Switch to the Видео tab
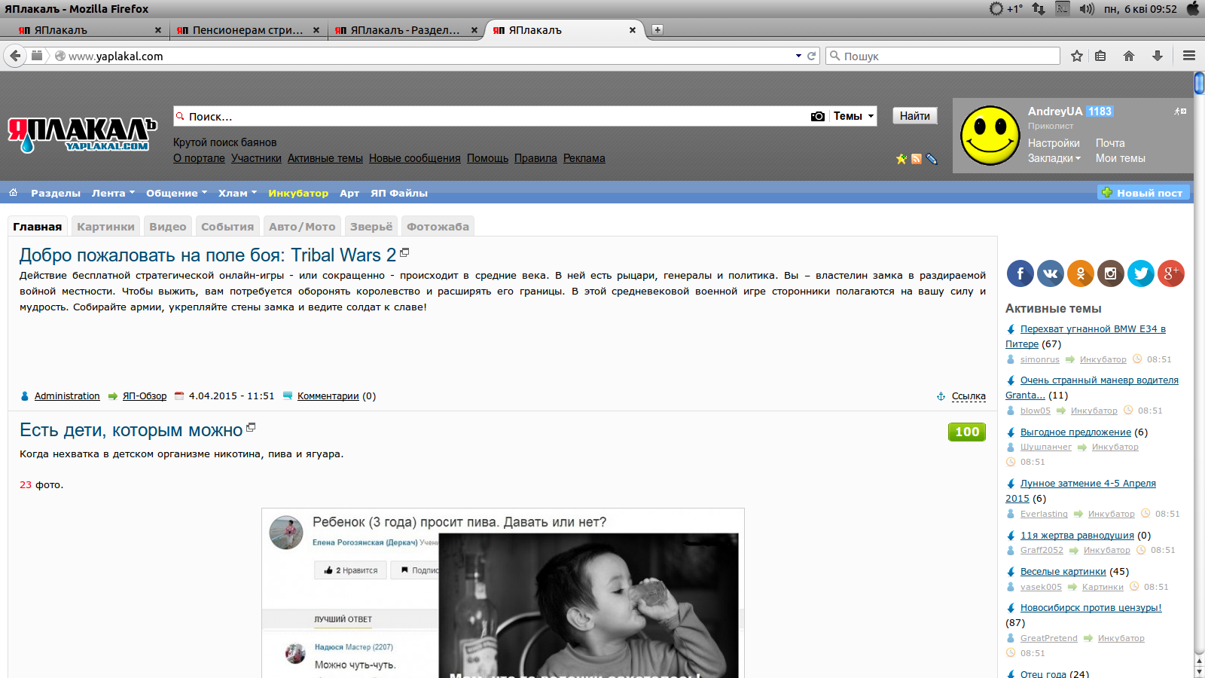The width and height of the screenshot is (1205, 678). (x=167, y=227)
